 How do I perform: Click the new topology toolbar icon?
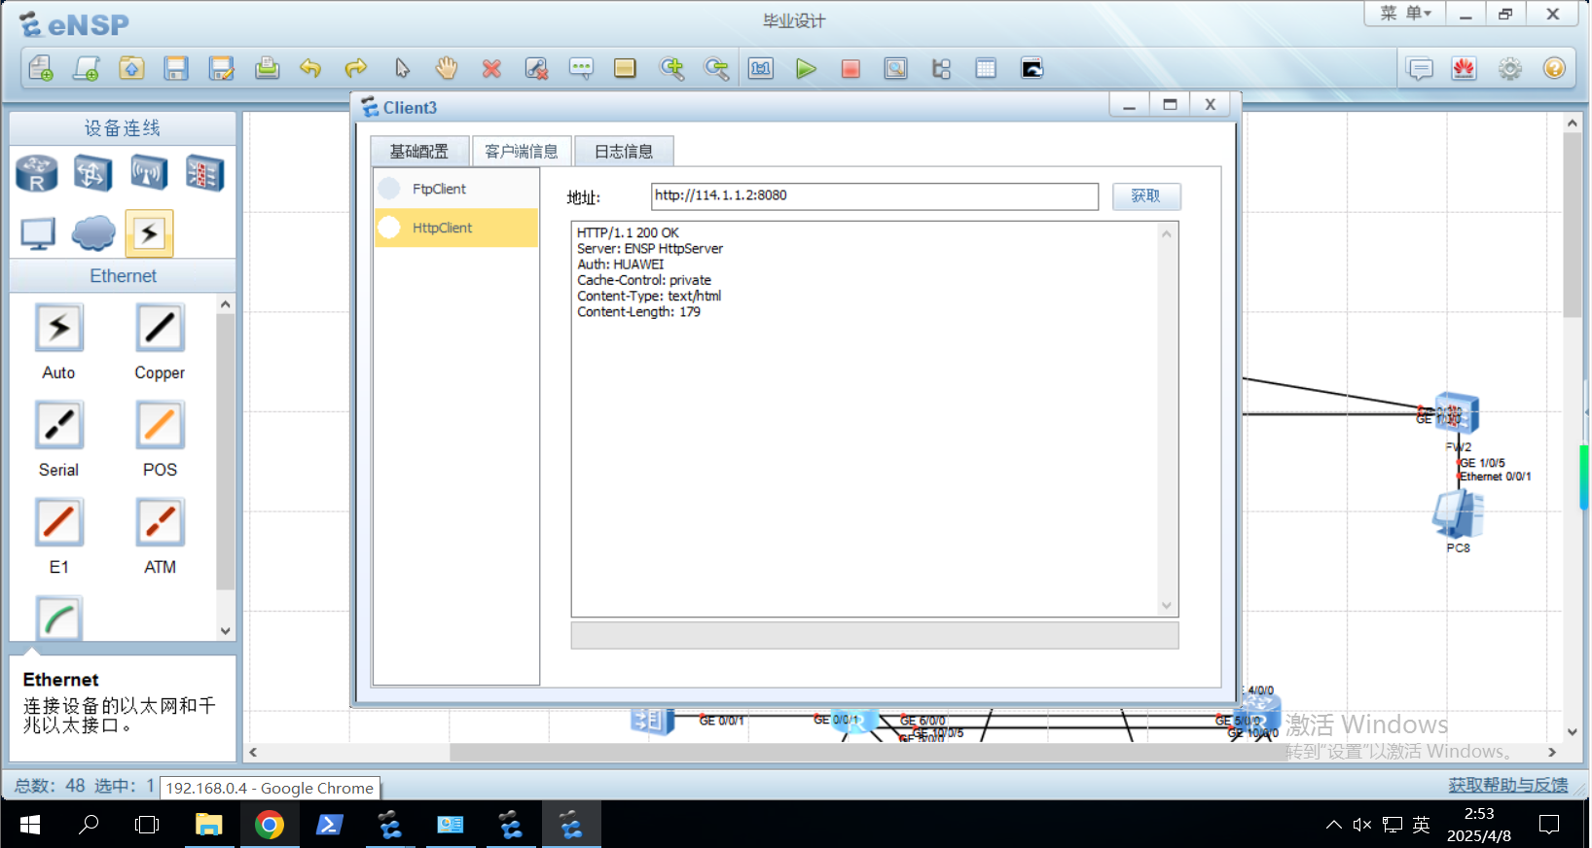pos(41,68)
